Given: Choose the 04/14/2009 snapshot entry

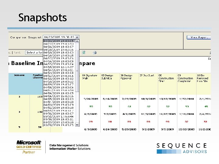Looking at the screenshot, I should coord(59,70).
